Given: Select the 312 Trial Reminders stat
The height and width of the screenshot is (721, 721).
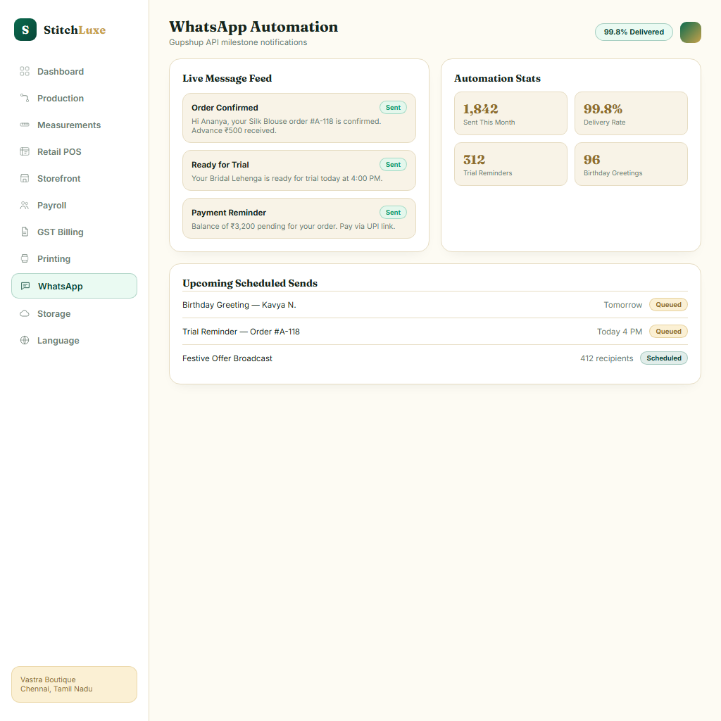Looking at the screenshot, I should 510,164.
